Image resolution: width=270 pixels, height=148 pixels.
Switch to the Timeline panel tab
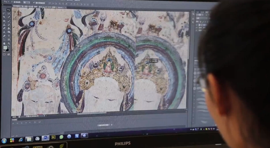[x=14, y=120]
